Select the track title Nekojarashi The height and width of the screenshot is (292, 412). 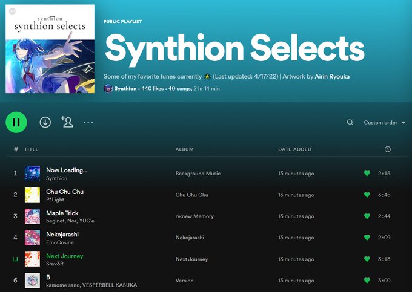pyautogui.click(x=62, y=235)
